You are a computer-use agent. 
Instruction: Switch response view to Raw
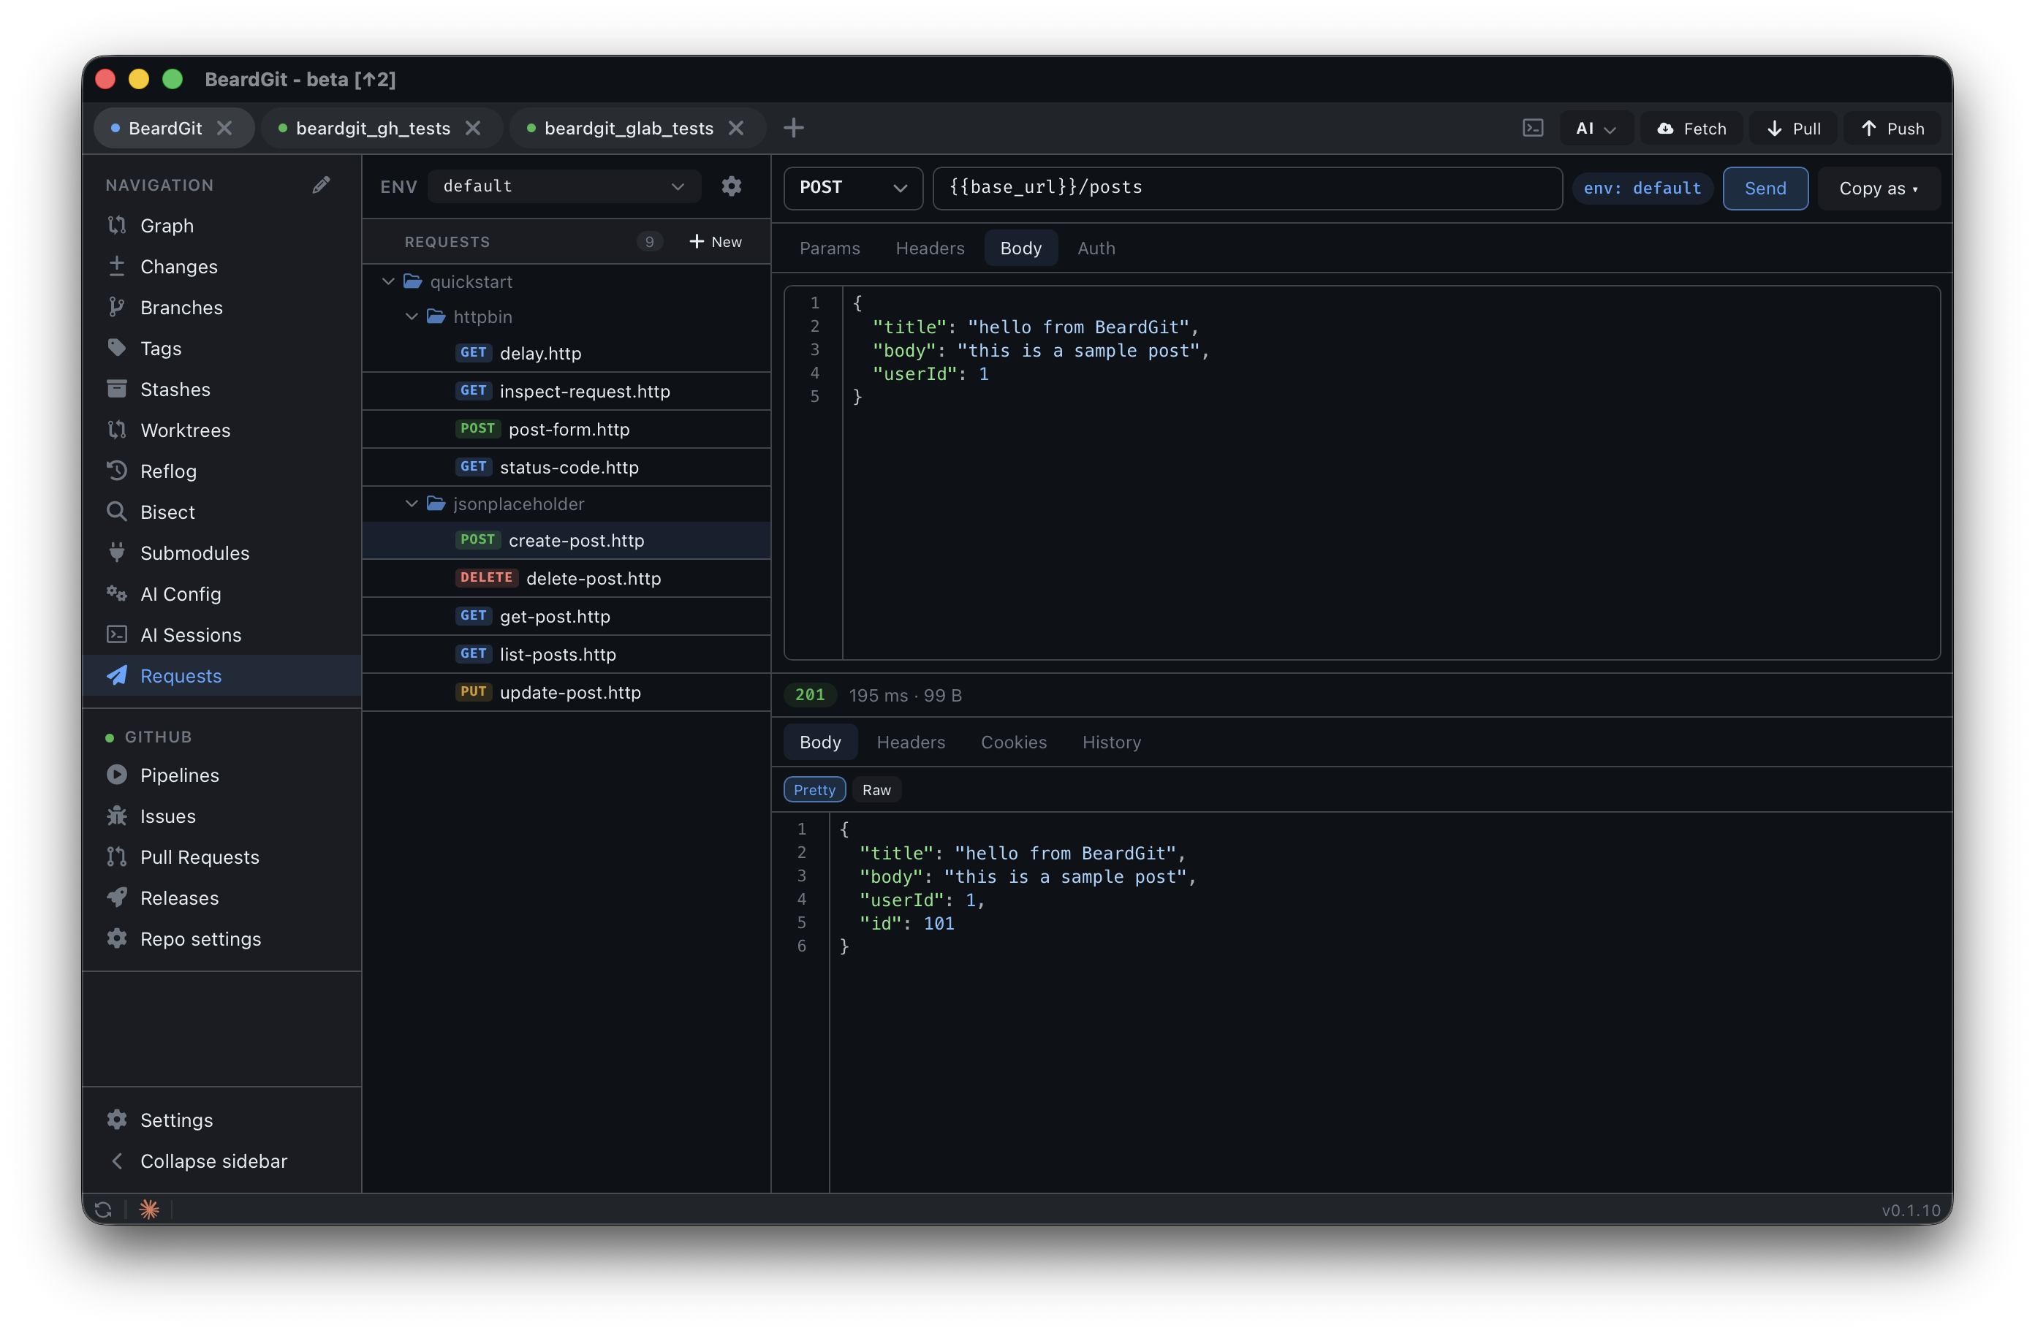tap(876, 790)
